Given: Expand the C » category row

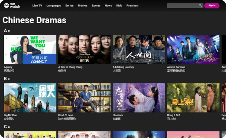Looking at the screenshot, I should click(x=7, y=127).
